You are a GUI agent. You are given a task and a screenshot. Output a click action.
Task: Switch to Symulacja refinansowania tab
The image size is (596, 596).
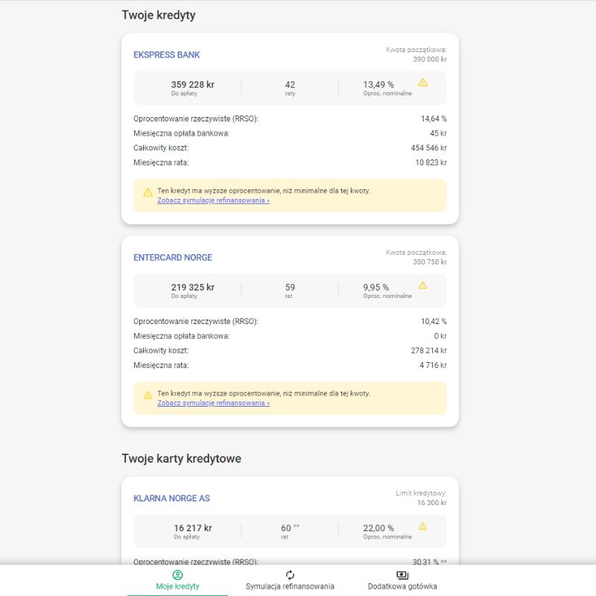[x=290, y=586]
